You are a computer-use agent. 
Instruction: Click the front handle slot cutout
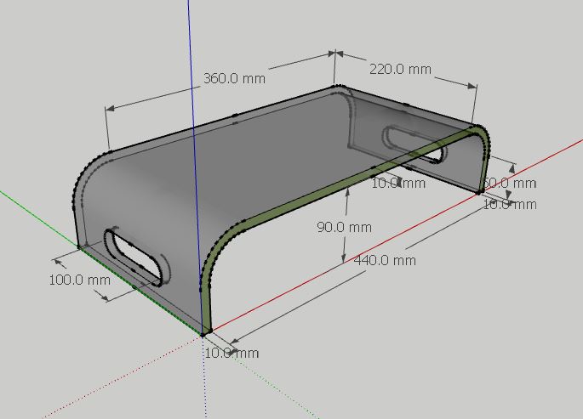pos(134,257)
